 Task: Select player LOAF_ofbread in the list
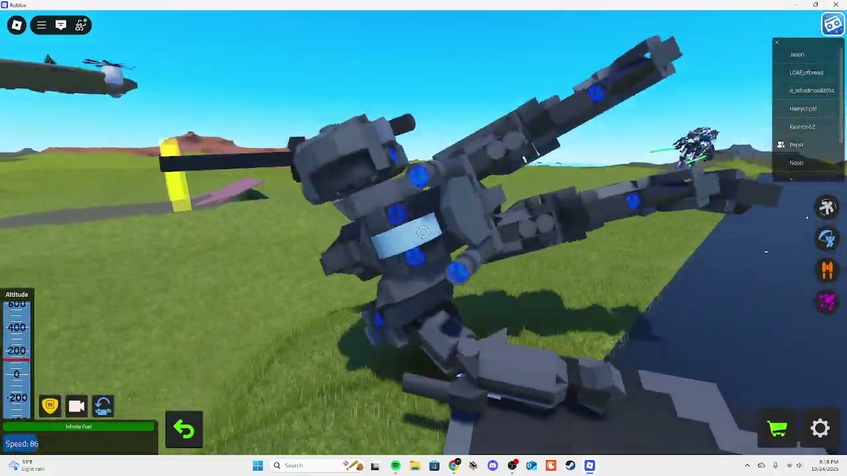(x=806, y=73)
